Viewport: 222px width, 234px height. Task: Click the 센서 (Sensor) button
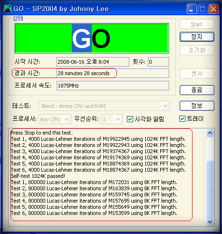pos(197,73)
